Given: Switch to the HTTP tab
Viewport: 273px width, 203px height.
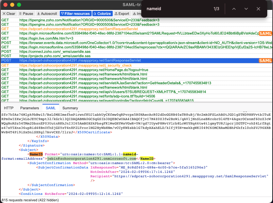Looking at the screenshot, I should tap(9, 108).
